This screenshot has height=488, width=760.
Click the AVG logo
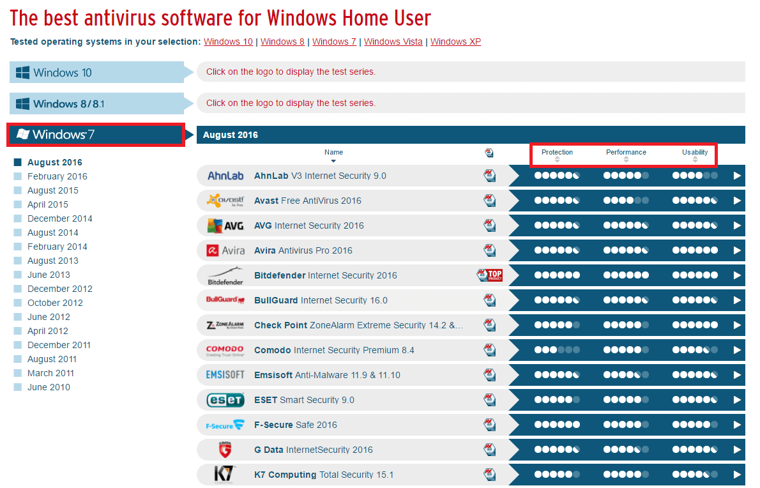coord(225,226)
